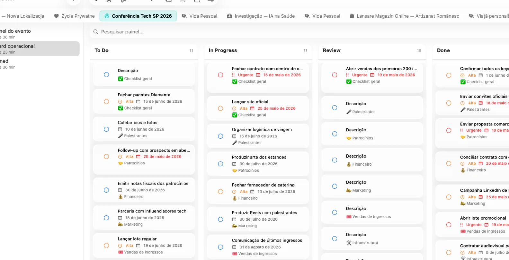Click the microphone icon on Organizar logística de viagem
The height and width of the screenshot is (260, 509).
coord(235,143)
